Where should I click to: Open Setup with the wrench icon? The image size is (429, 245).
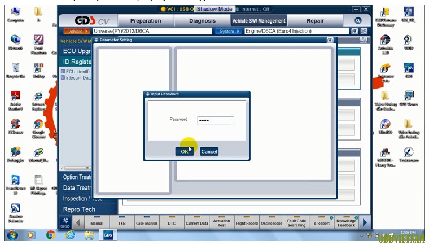(x=65, y=222)
